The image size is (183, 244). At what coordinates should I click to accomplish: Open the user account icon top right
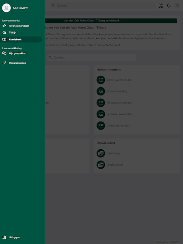177,6
